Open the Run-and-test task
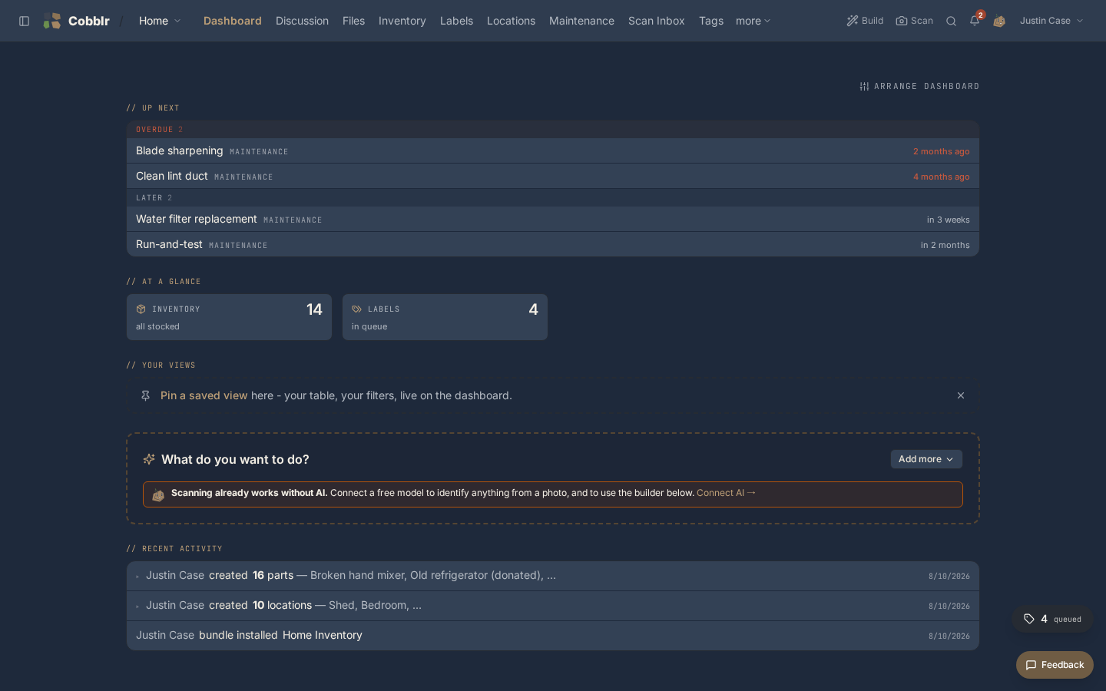The image size is (1106, 691). tap(553, 245)
